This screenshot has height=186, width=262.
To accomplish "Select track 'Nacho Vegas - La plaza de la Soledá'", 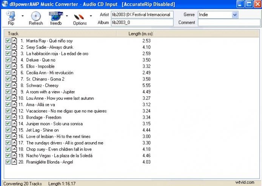I will 59,155.
